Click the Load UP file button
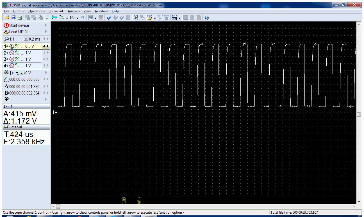The width and height of the screenshot is (364, 217). 19,32
